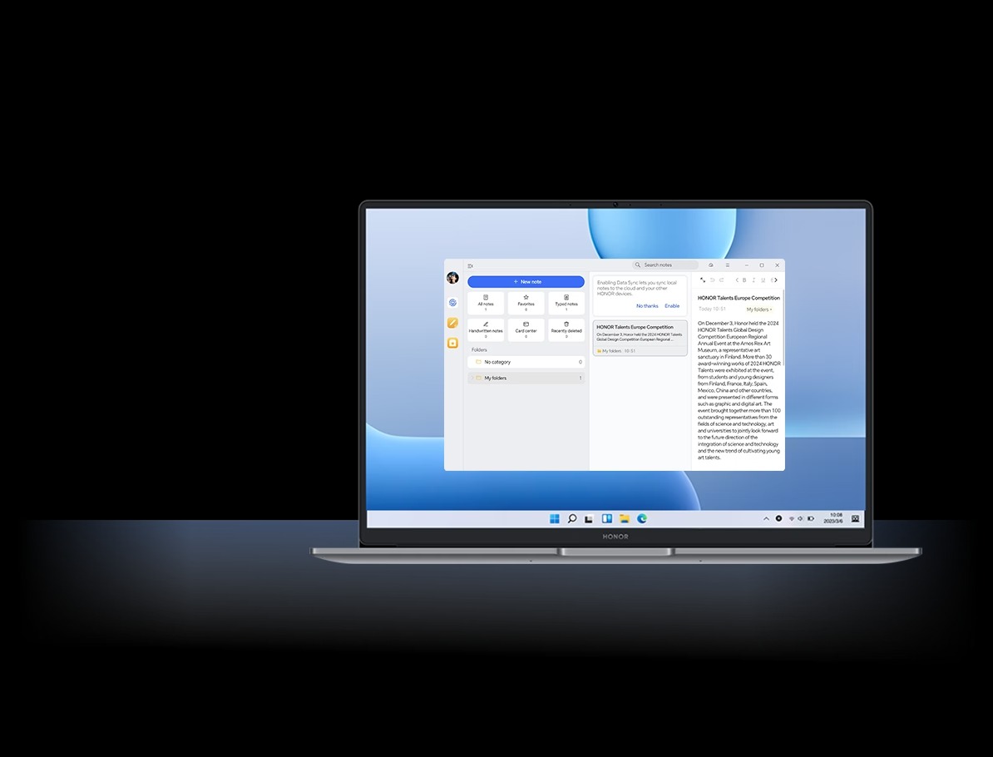Select the No category folder
This screenshot has width=993, height=757.
pos(526,362)
